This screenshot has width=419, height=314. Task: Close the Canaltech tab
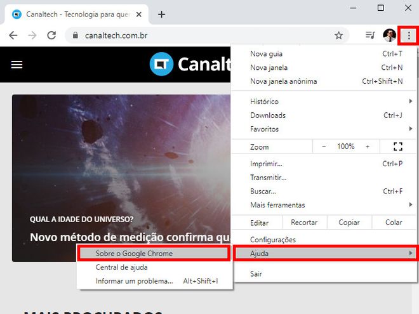(x=138, y=15)
